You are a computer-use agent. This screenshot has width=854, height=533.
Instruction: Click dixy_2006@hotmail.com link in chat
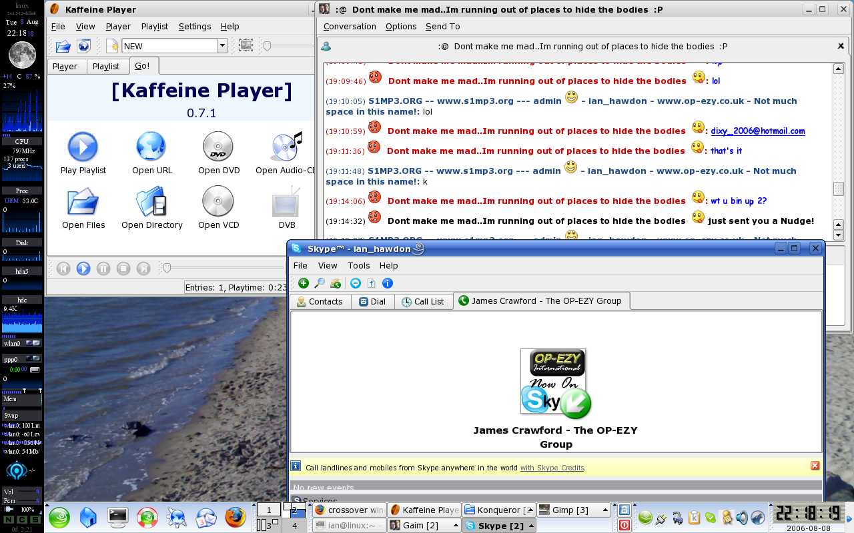(x=758, y=131)
